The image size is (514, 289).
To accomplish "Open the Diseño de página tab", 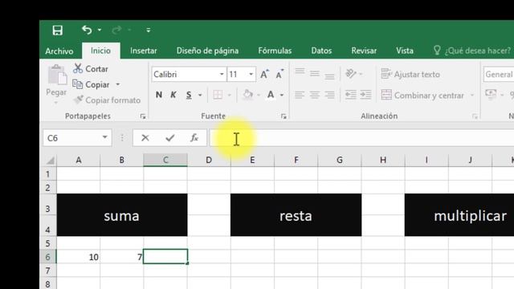I will [207, 51].
